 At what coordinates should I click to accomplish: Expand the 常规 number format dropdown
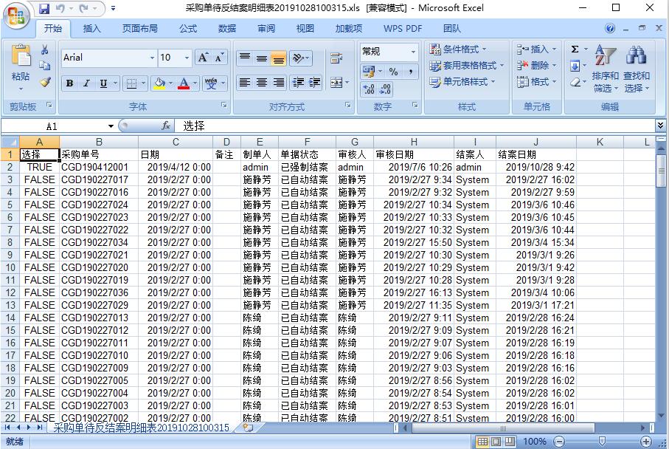pyautogui.click(x=413, y=52)
